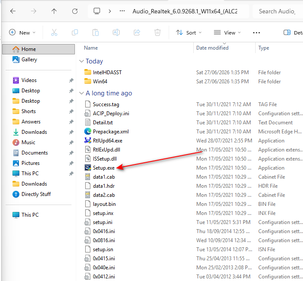Open Directly Stuff in sidebar
This screenshot has width=303, height=281.
36,194
